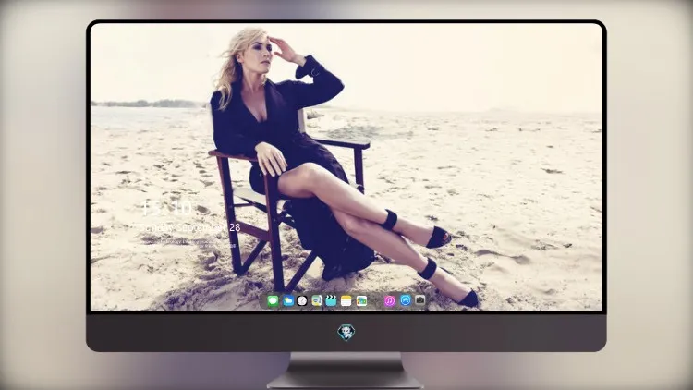Launch the pink iTunes music icon

click(389, 301)
